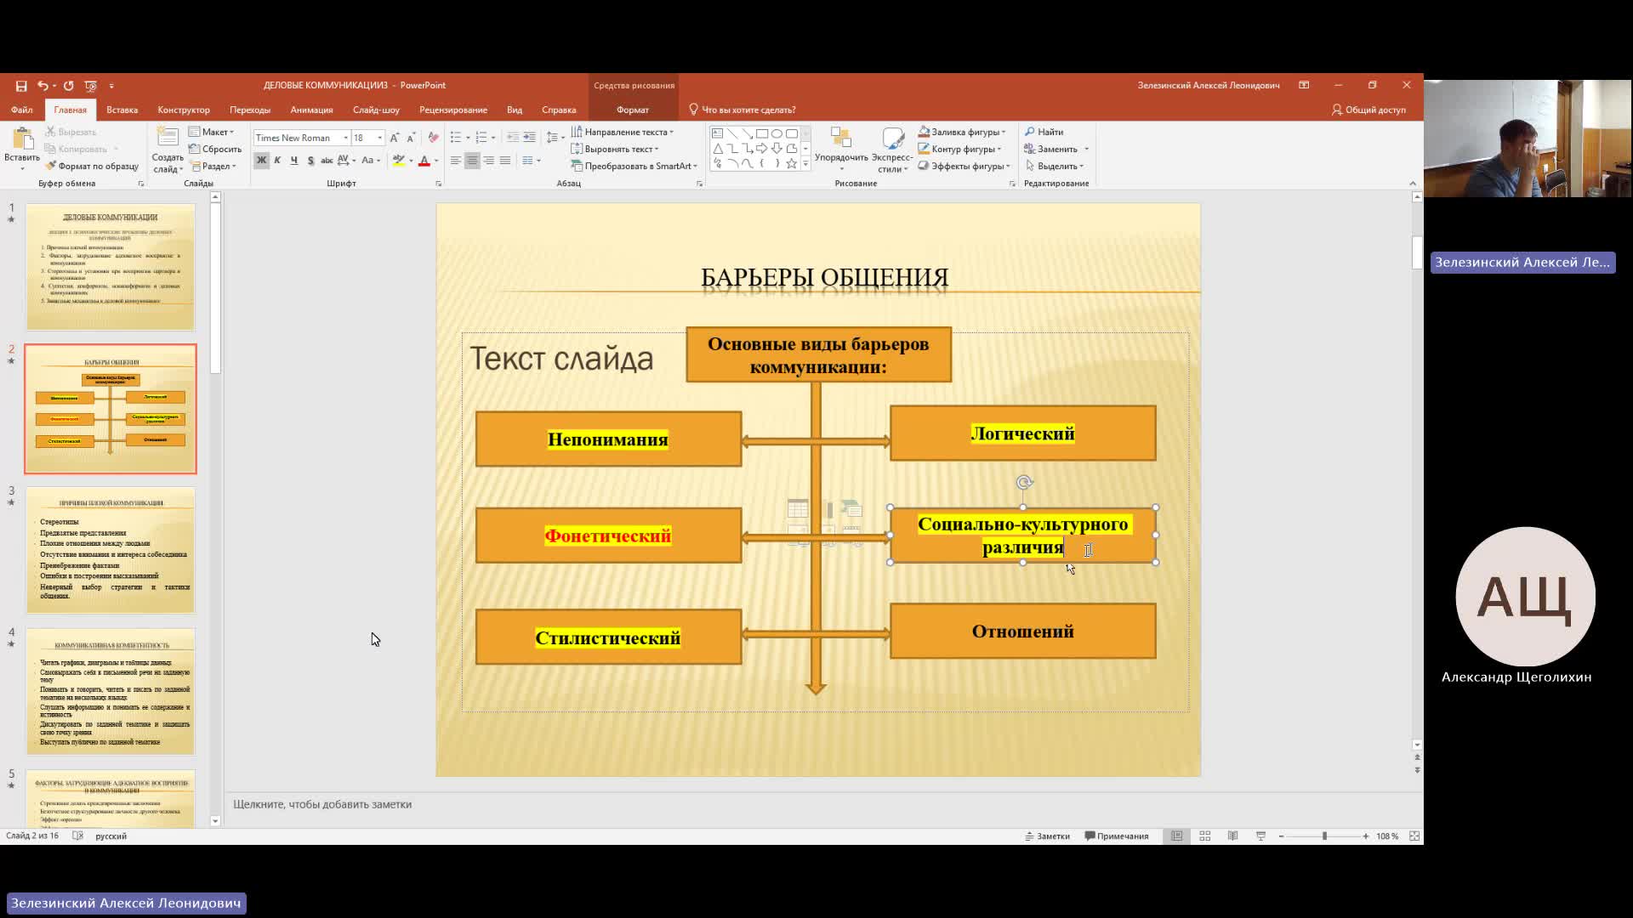Click Clear all formatting eraser icon
Image resolution: width=1633 pixels, height=918 pixels.
[434, 138]
